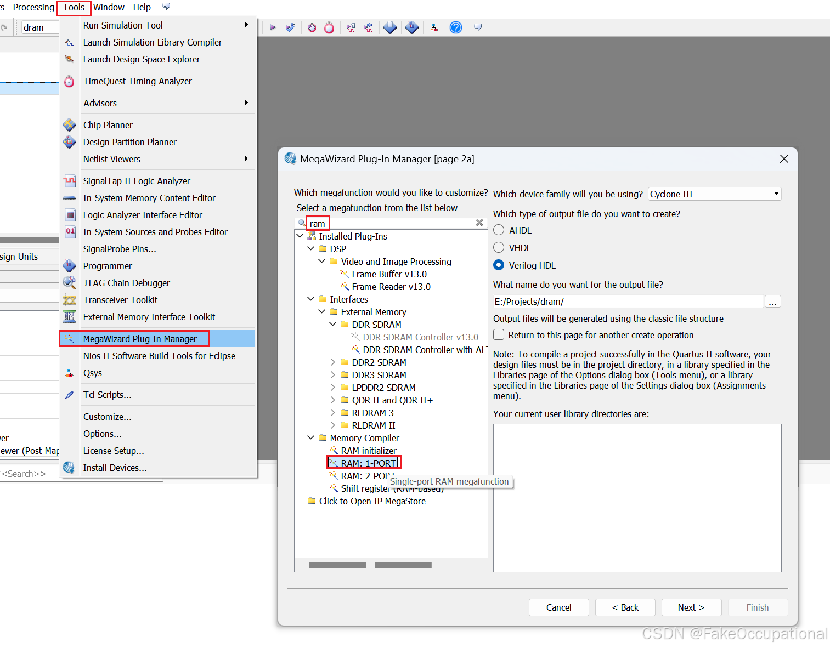Image resolution: width=830 pixels, height=648 pixels.
Task: Click Start Analysis & Synthesis checkmark toolbar icon
Action: click(x=290, y=27)
